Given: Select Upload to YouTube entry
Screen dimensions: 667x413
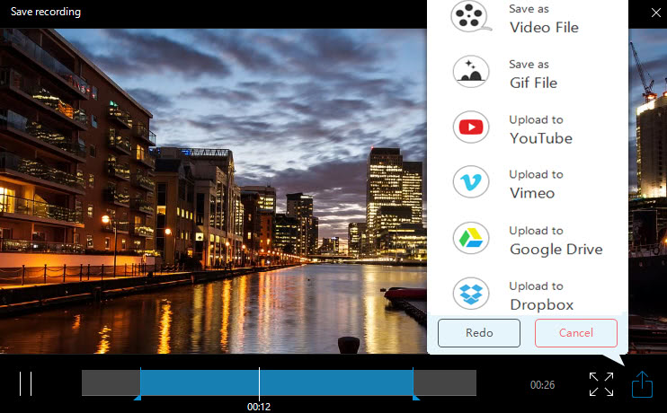Looking at the screenshot, I should coord(528,128).
